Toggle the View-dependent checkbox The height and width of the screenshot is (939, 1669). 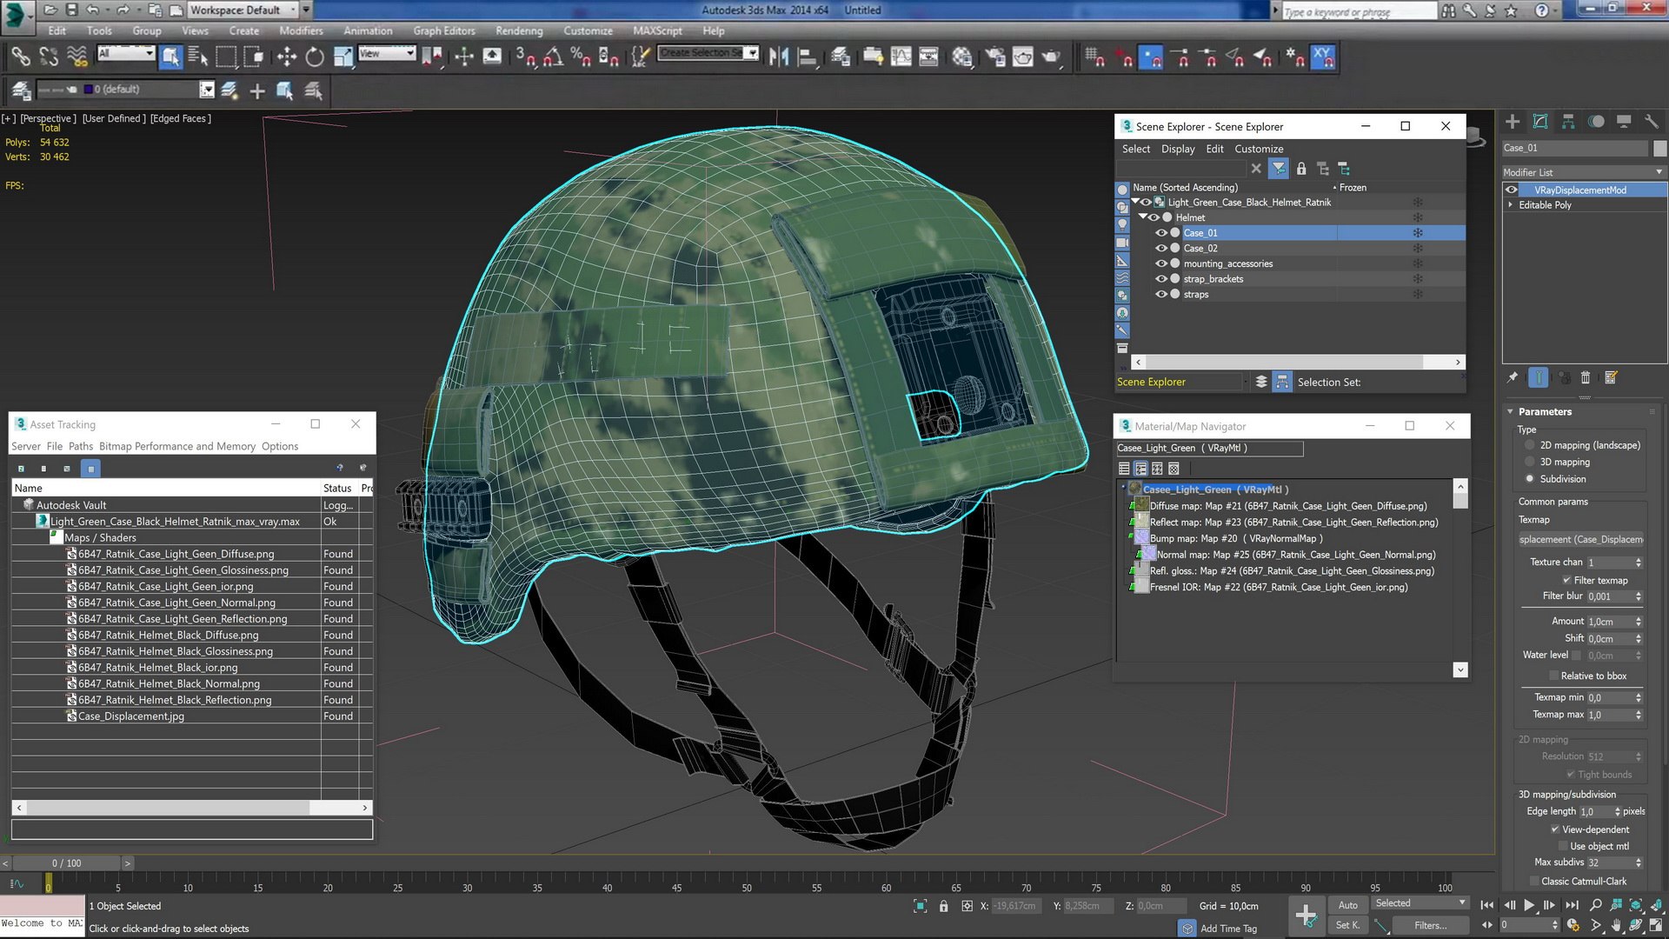click(x=1555, y=829)
